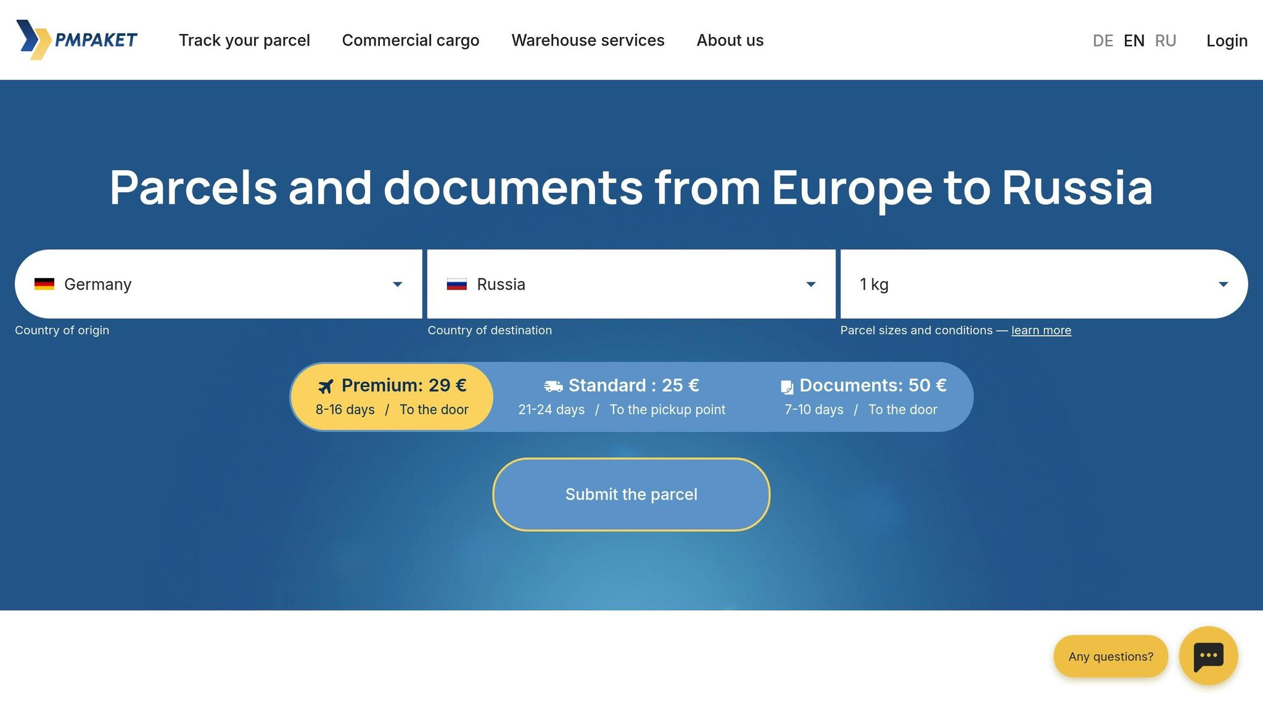Screen dimensions: 1263x710
Task: Follow the learn more link
Action: (x=1041, y=330)
